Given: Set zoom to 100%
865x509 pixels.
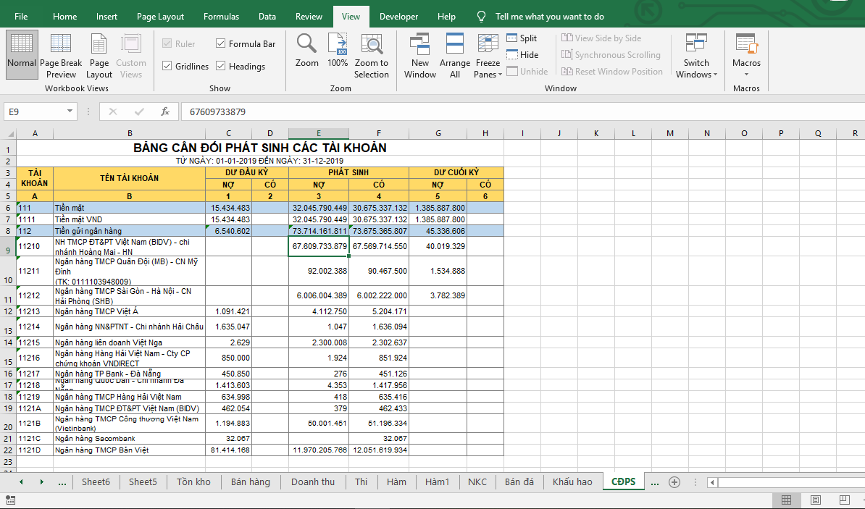Looking at the screenshot, I should click(338, 51).
